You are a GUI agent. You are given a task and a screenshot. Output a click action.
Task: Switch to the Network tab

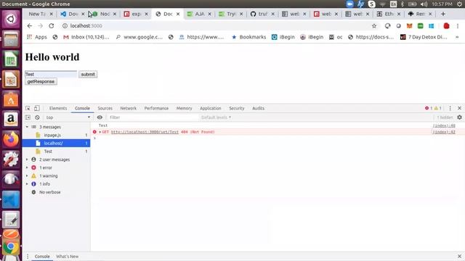(x=129, y=108)
